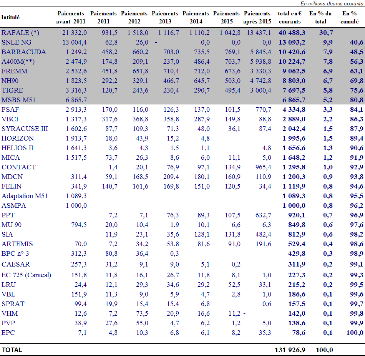Select the HELIOS II row label
365x356 pixels.
coord(17,148)
